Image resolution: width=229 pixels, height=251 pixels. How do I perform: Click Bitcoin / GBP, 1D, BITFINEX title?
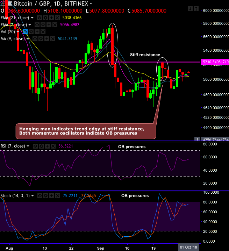(x=51, y=3)
